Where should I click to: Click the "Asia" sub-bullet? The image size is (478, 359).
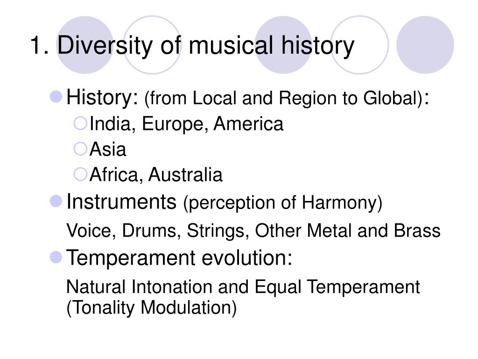pyautogui.click(x=108, y=149)
